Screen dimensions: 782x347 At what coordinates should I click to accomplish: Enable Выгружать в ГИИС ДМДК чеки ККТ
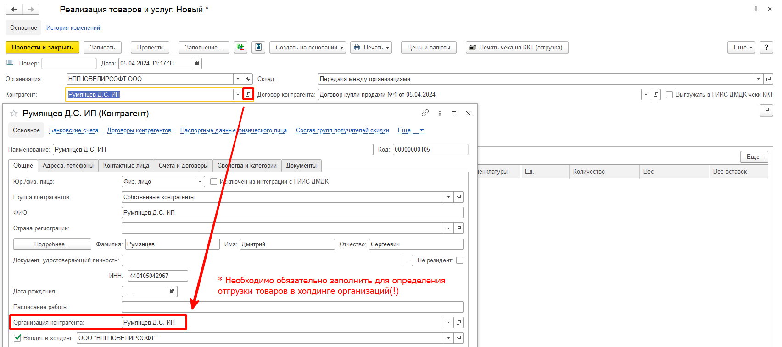coord(669,94)
